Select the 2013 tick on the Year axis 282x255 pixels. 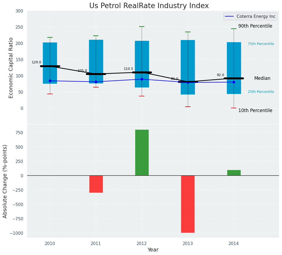point(188,244)
